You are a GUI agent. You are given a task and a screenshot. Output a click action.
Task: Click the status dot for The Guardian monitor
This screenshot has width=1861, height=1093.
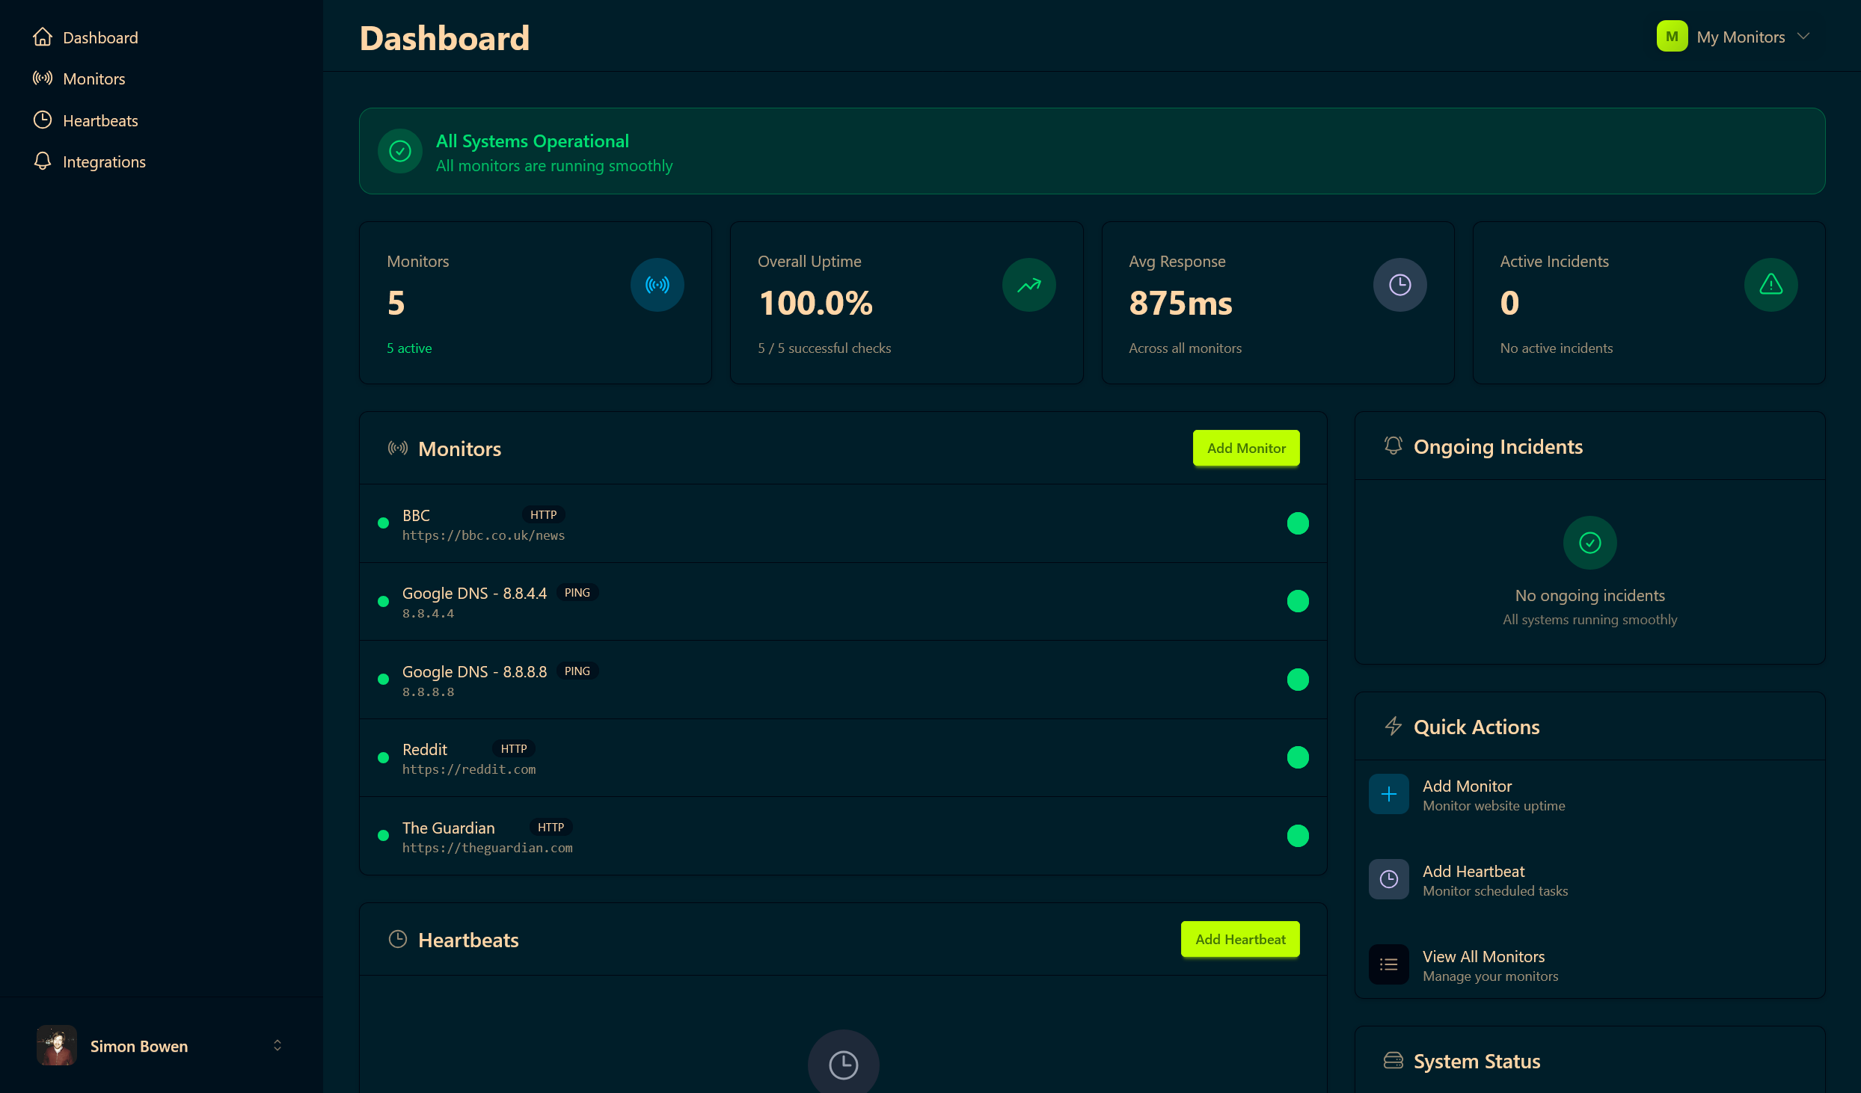point(1298,836)
